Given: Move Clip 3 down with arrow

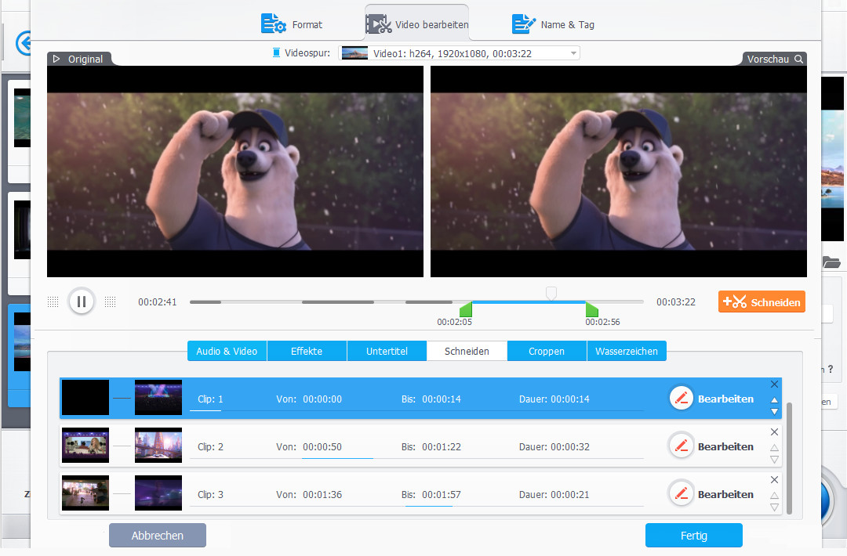Looking at the screenshot, I should click(x=774, y=507).
